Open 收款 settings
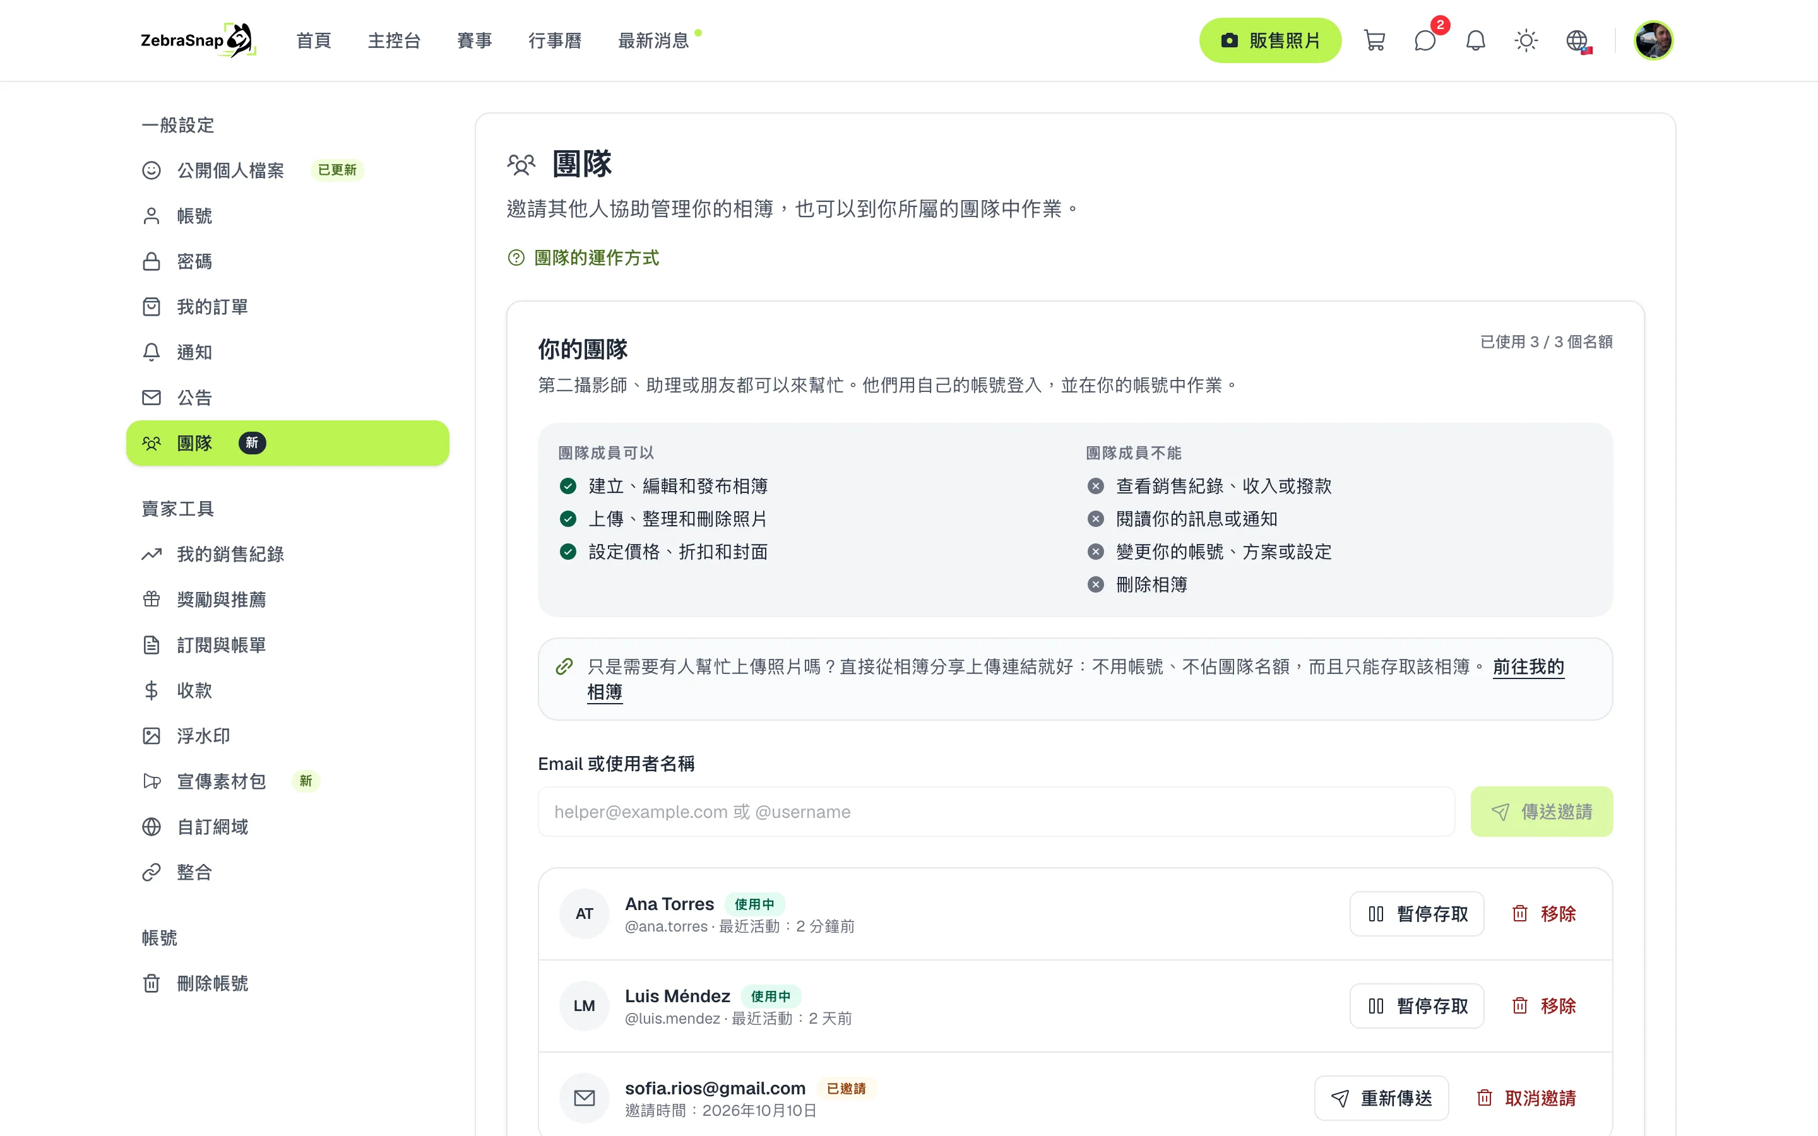Screen dimensions: 1818x1136 [288, 690]
